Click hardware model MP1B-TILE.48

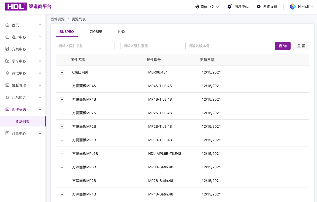pos(160,140)
